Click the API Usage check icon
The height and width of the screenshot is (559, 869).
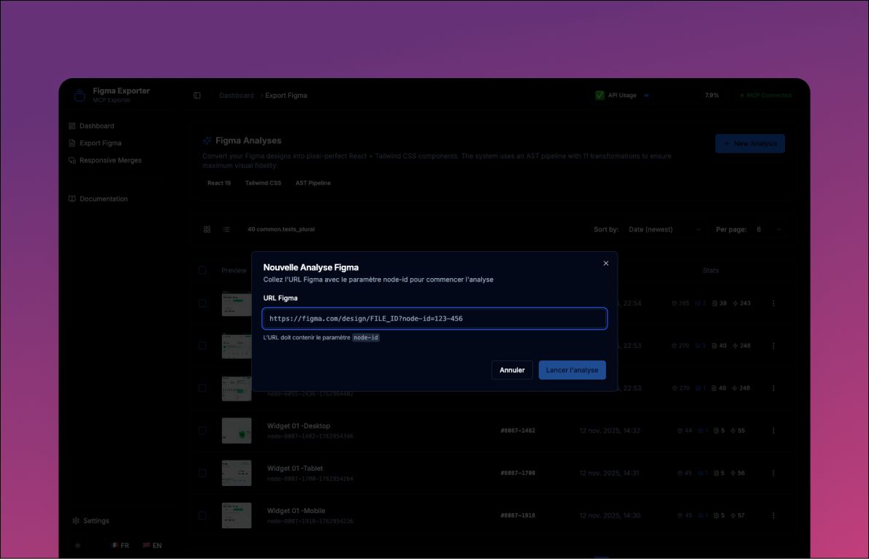point(600,96)
